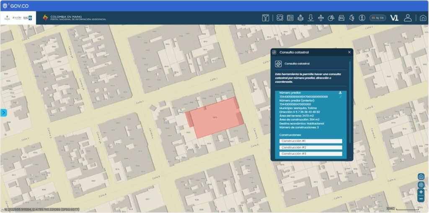Click 'Dirección: K 5 7 36 38 40 48 50' text
The width and height of the screenshot is (429, 213).
coord(300,112)
